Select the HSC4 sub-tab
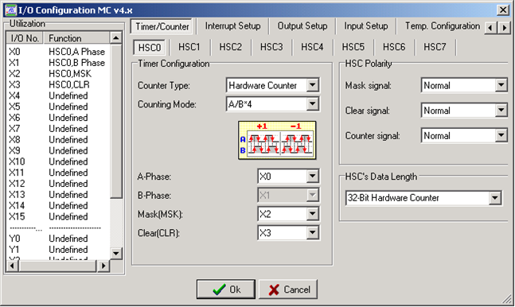The width and height of the screenshot is (515, 307). pyautogui.click(x=312, y=47)
